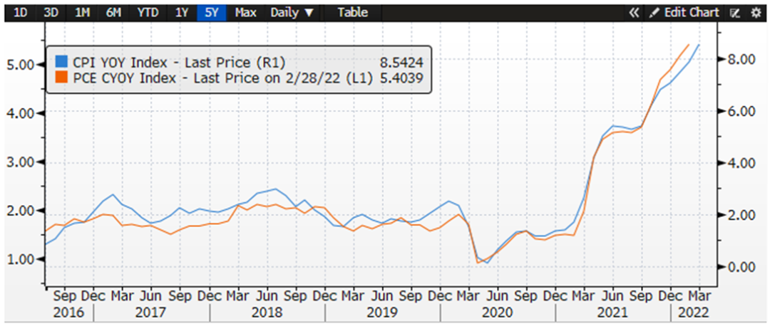Select the YTD range
Screen dimensions: 770x326
click(x=146, y=13)
